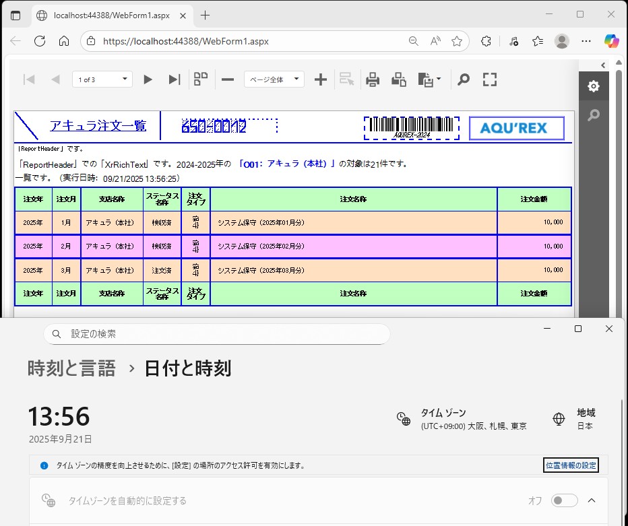
Task: Open the '1 of 3' page selector
Action: pos(102,79)
